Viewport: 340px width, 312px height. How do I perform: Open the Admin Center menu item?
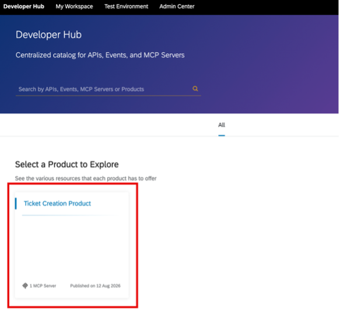click(177, 6)
